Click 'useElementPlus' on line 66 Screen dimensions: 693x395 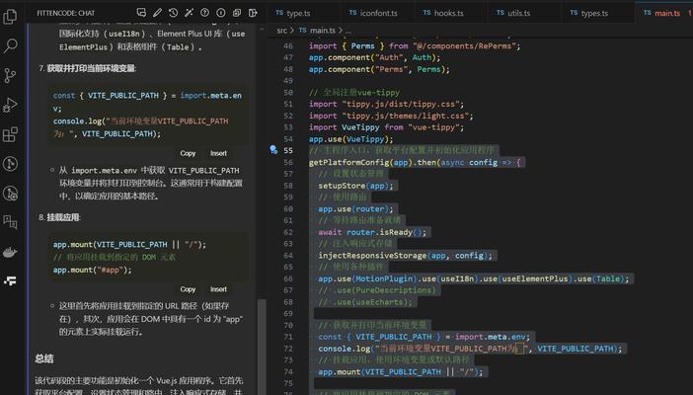(535, 278)
